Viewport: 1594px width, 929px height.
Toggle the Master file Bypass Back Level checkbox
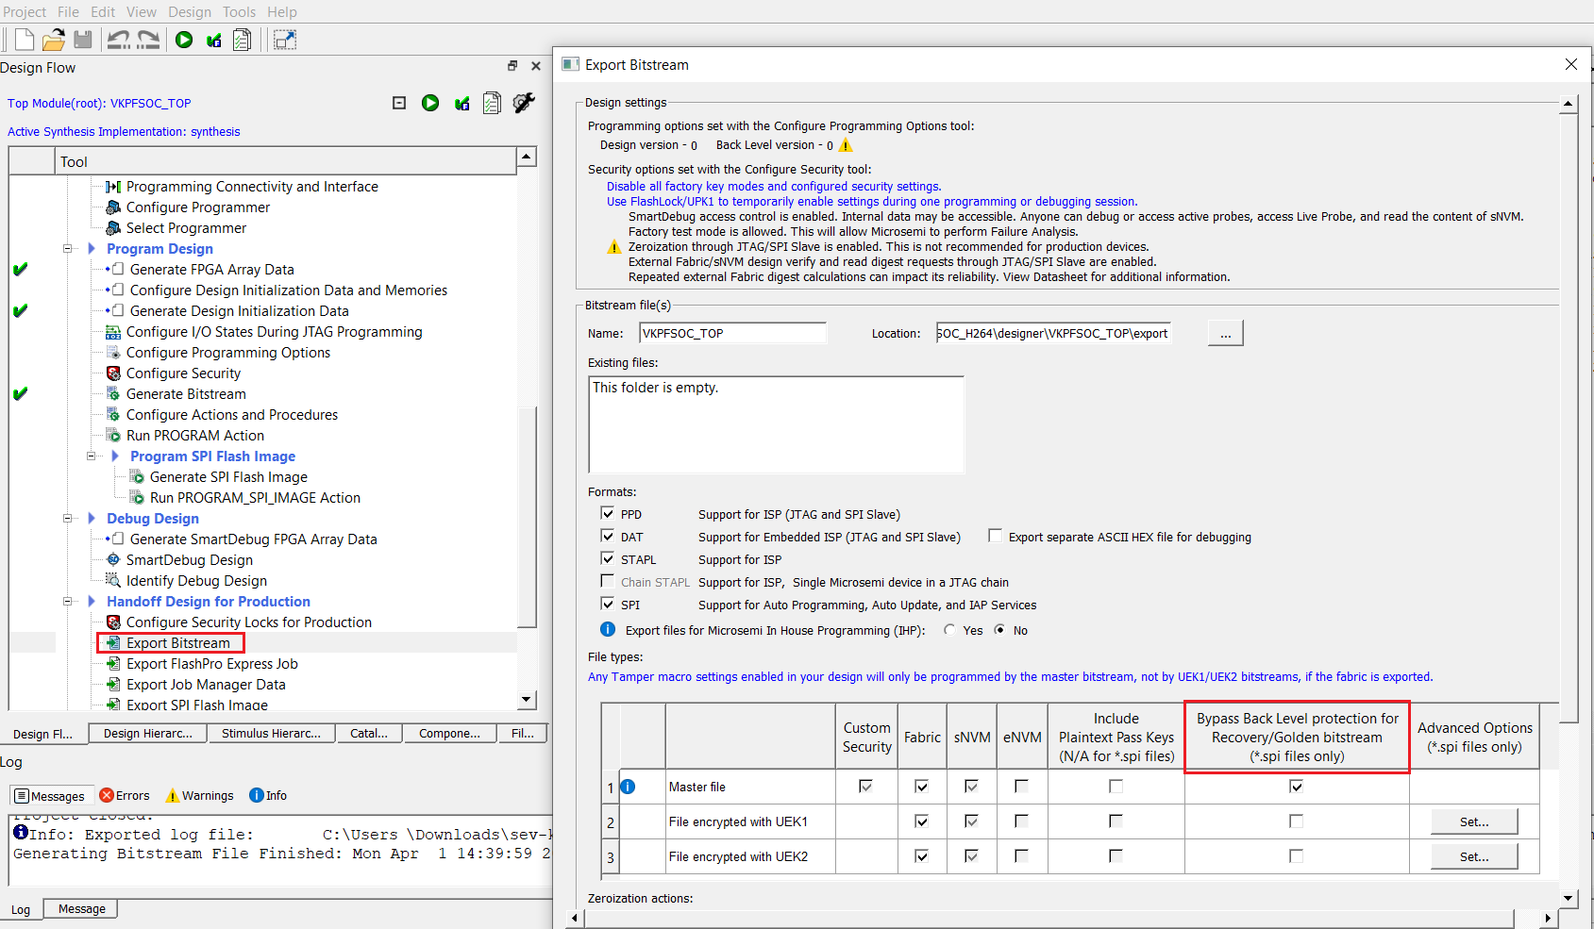point(1297,787)
